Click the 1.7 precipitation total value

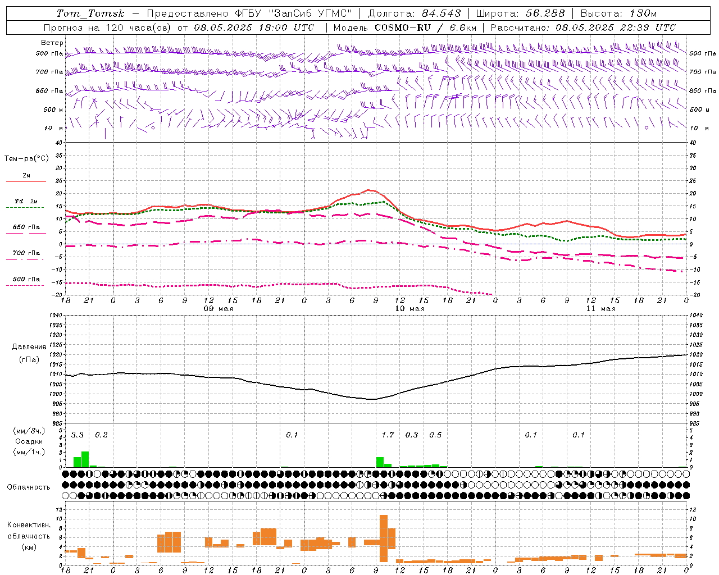click(x=388, y=435)
